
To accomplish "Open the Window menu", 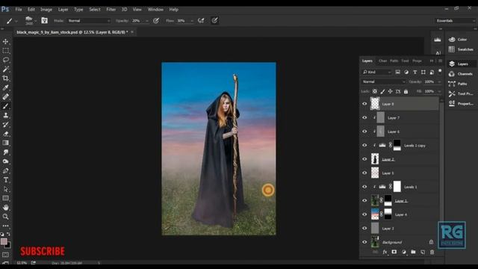I will [x=155, y=10].
